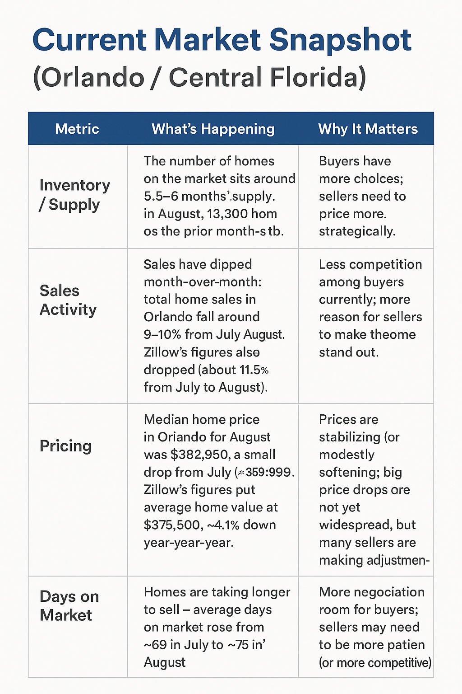Image resolution: width=462 pixels, height=694 pixels.
Task: Click the 'Pricing' row label
Action: (x=66, y=446)
